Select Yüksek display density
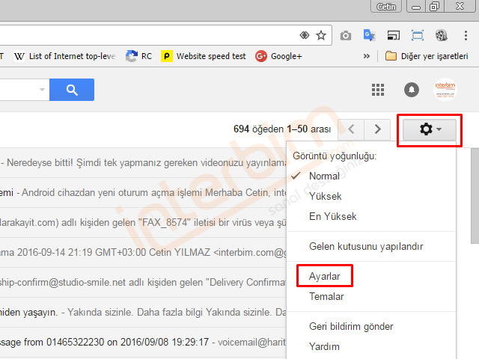This screenshot has height=359, width=479. pos(324,196)
